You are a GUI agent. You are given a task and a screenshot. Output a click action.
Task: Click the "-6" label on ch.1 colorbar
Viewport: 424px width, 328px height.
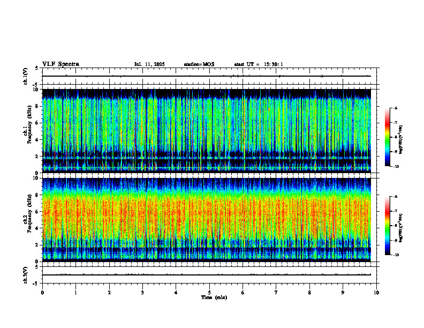[395, 108]
